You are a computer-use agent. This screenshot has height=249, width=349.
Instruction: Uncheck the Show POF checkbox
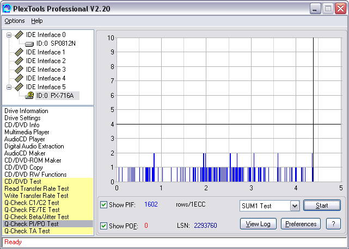(103, 226)
